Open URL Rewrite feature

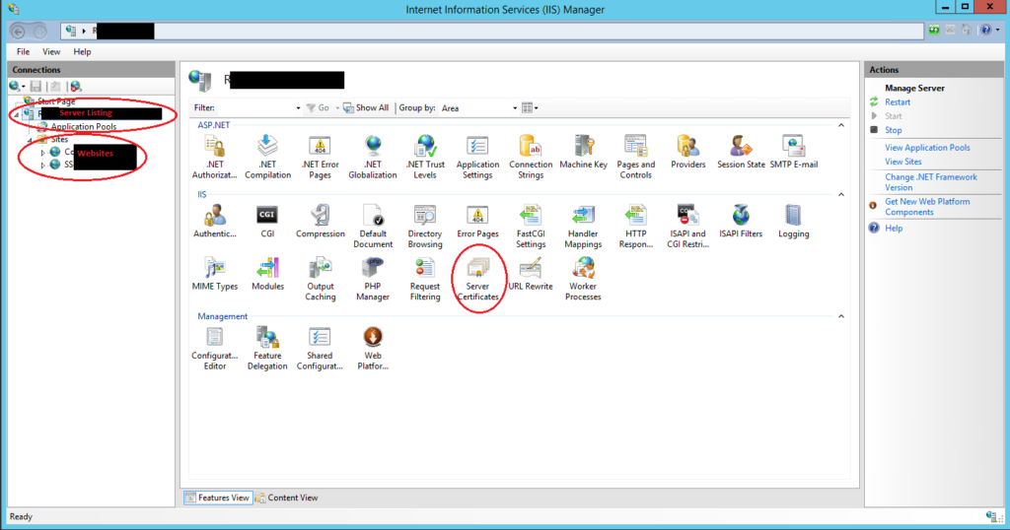[x=530, y=275]
